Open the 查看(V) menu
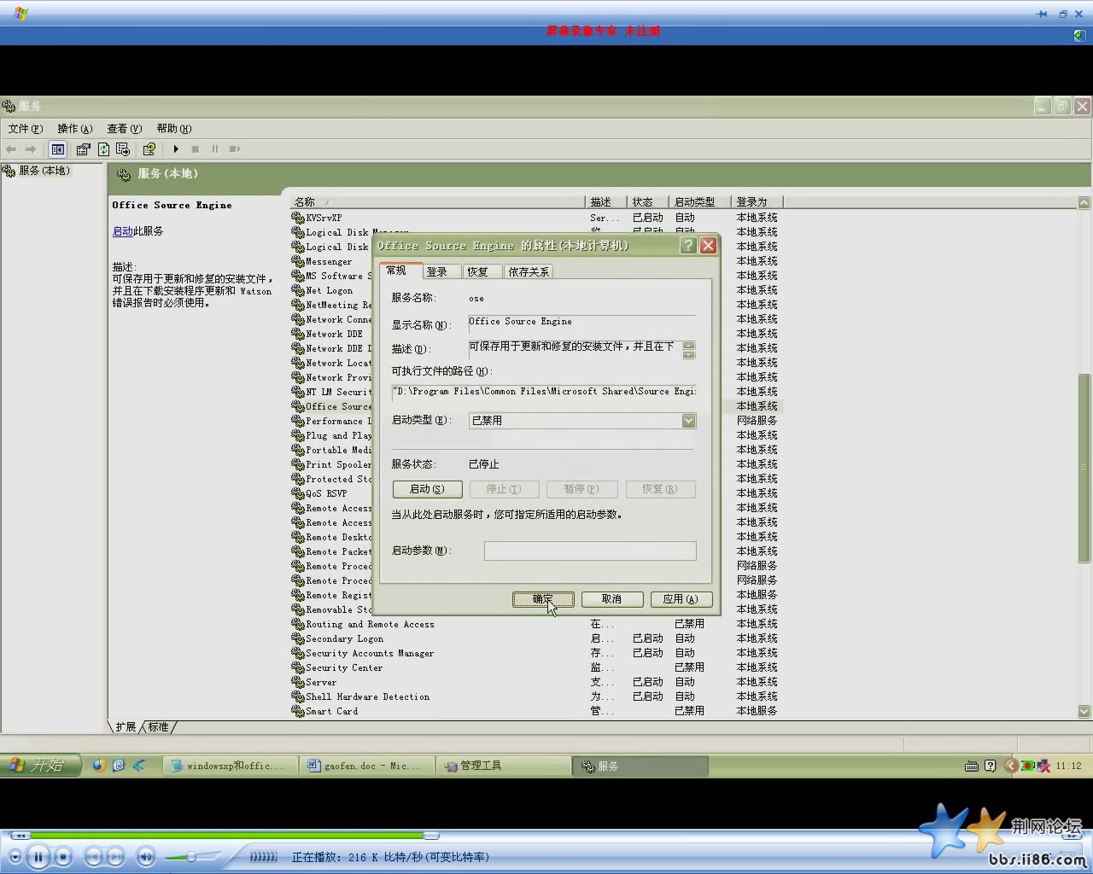 124,128
